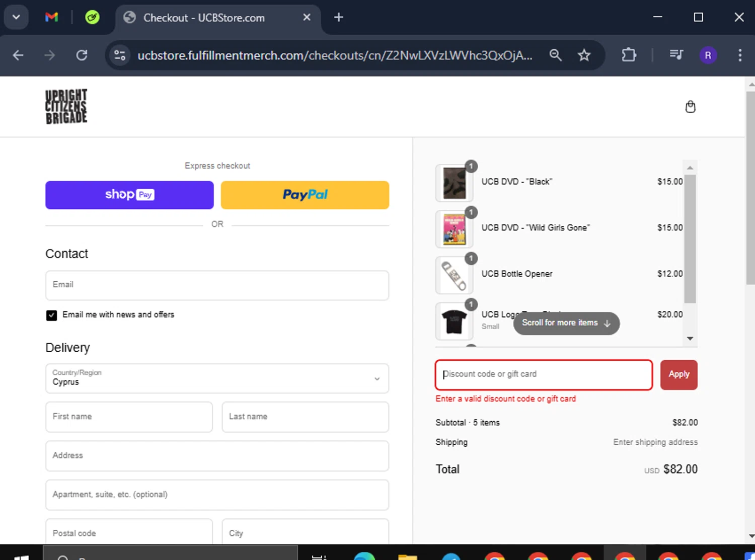Open the zoom magnifier icon in address bar
Screen dimensions: 755x560
click(x=555, y=55)
